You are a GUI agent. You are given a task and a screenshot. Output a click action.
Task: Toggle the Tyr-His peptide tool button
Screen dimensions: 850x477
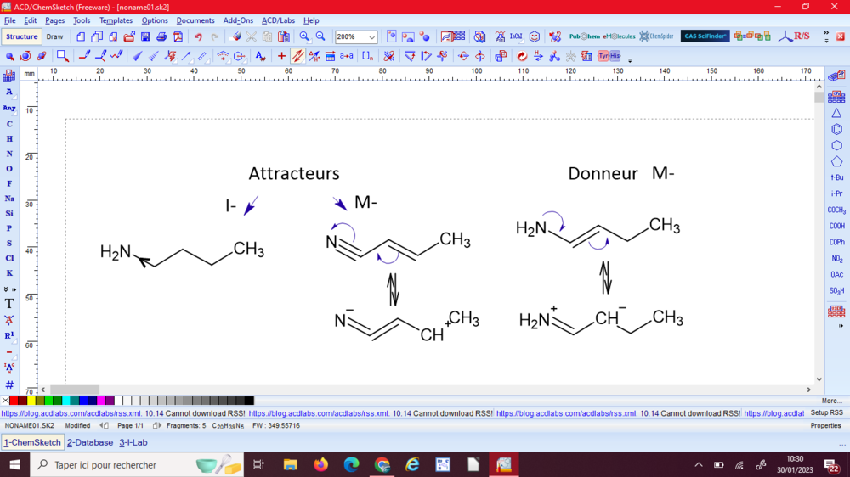(x=609, y=56)
